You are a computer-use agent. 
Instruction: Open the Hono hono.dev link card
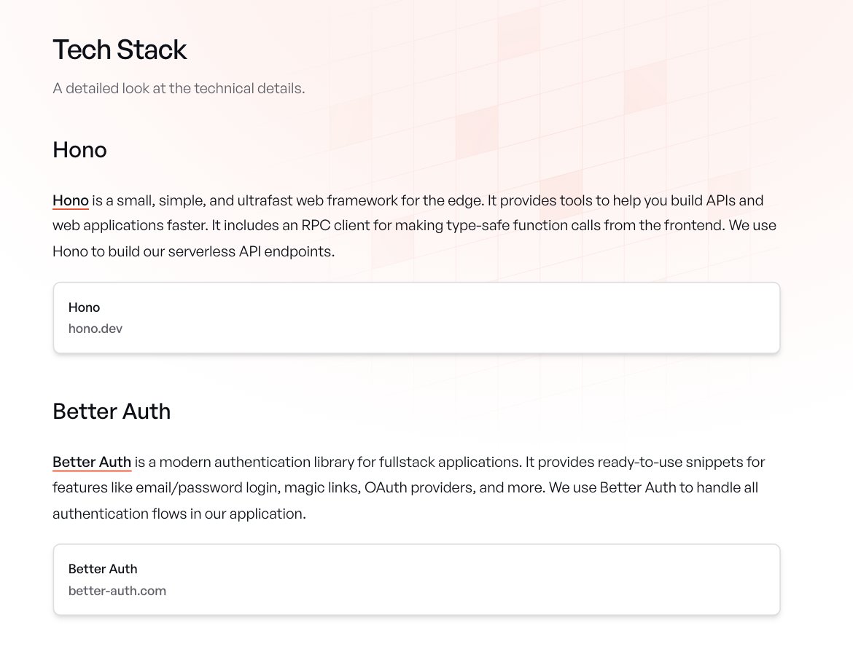point(417,318)
